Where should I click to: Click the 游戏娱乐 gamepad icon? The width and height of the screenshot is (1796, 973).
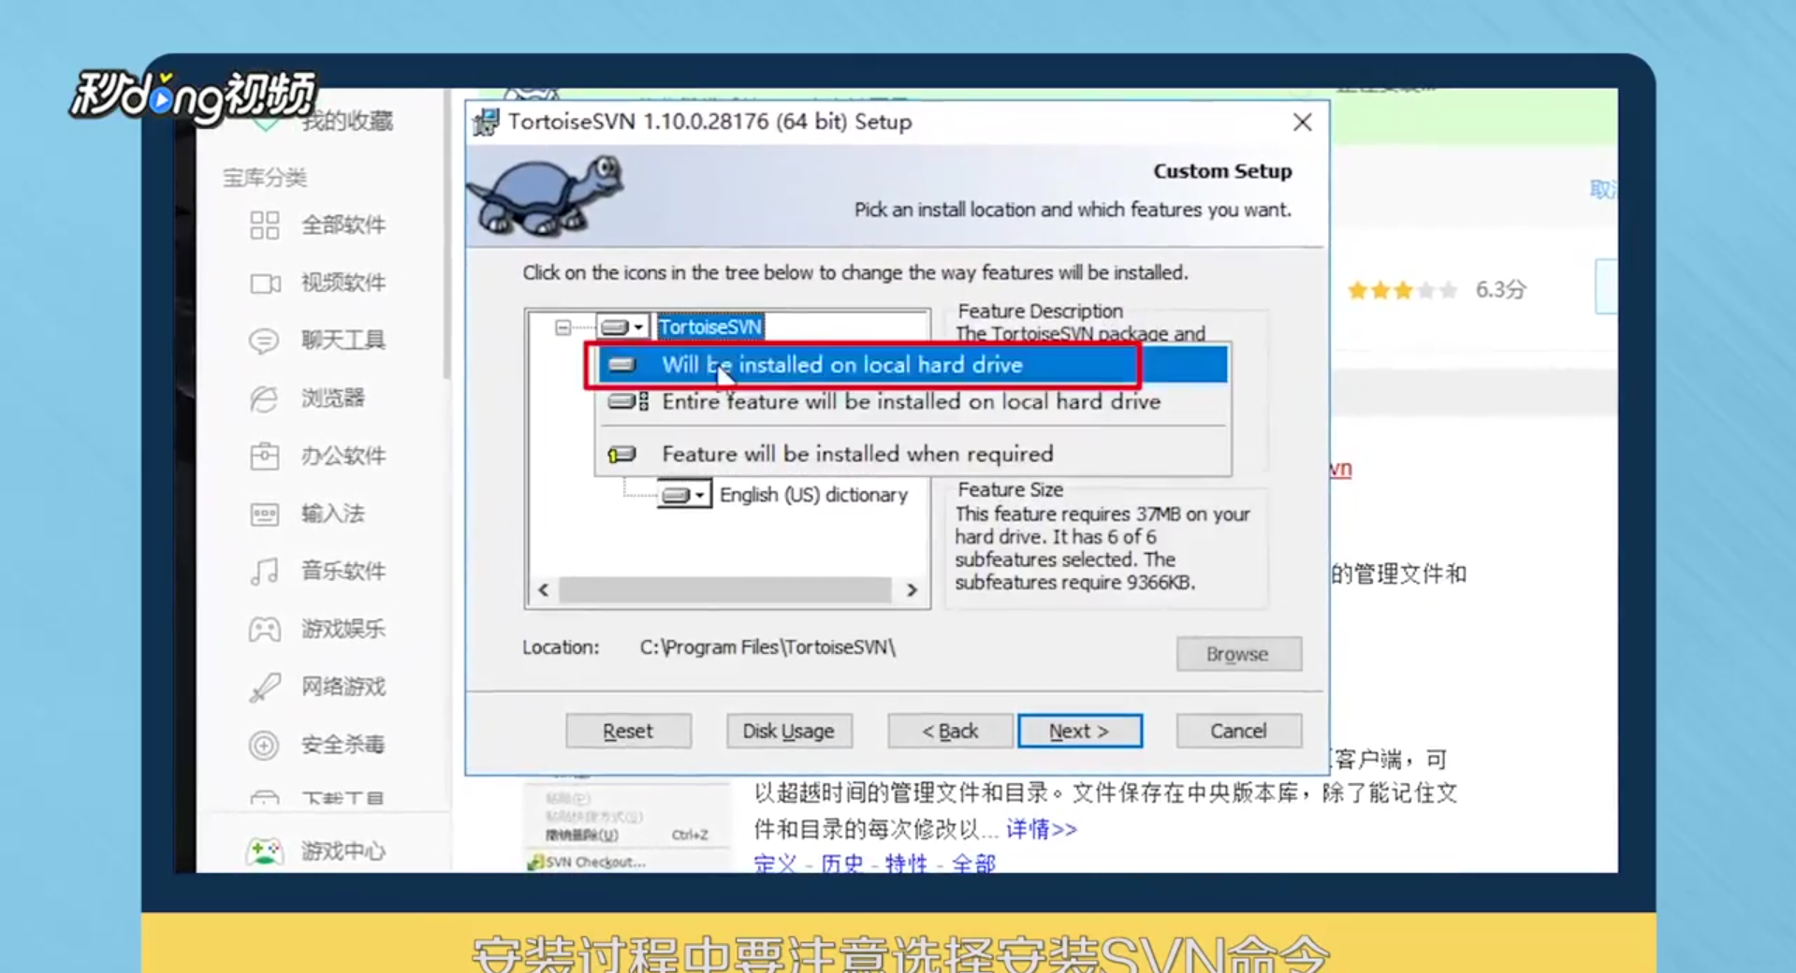coord(265,630)
